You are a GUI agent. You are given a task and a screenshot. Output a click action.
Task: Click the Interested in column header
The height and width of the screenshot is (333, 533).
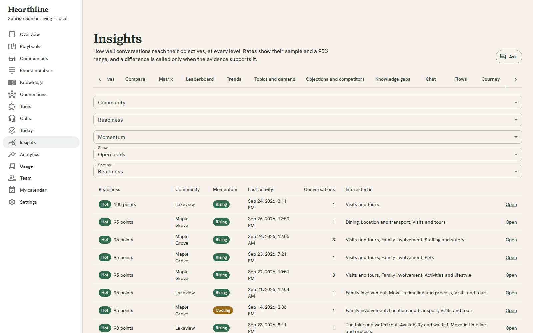tap(359, 190)
